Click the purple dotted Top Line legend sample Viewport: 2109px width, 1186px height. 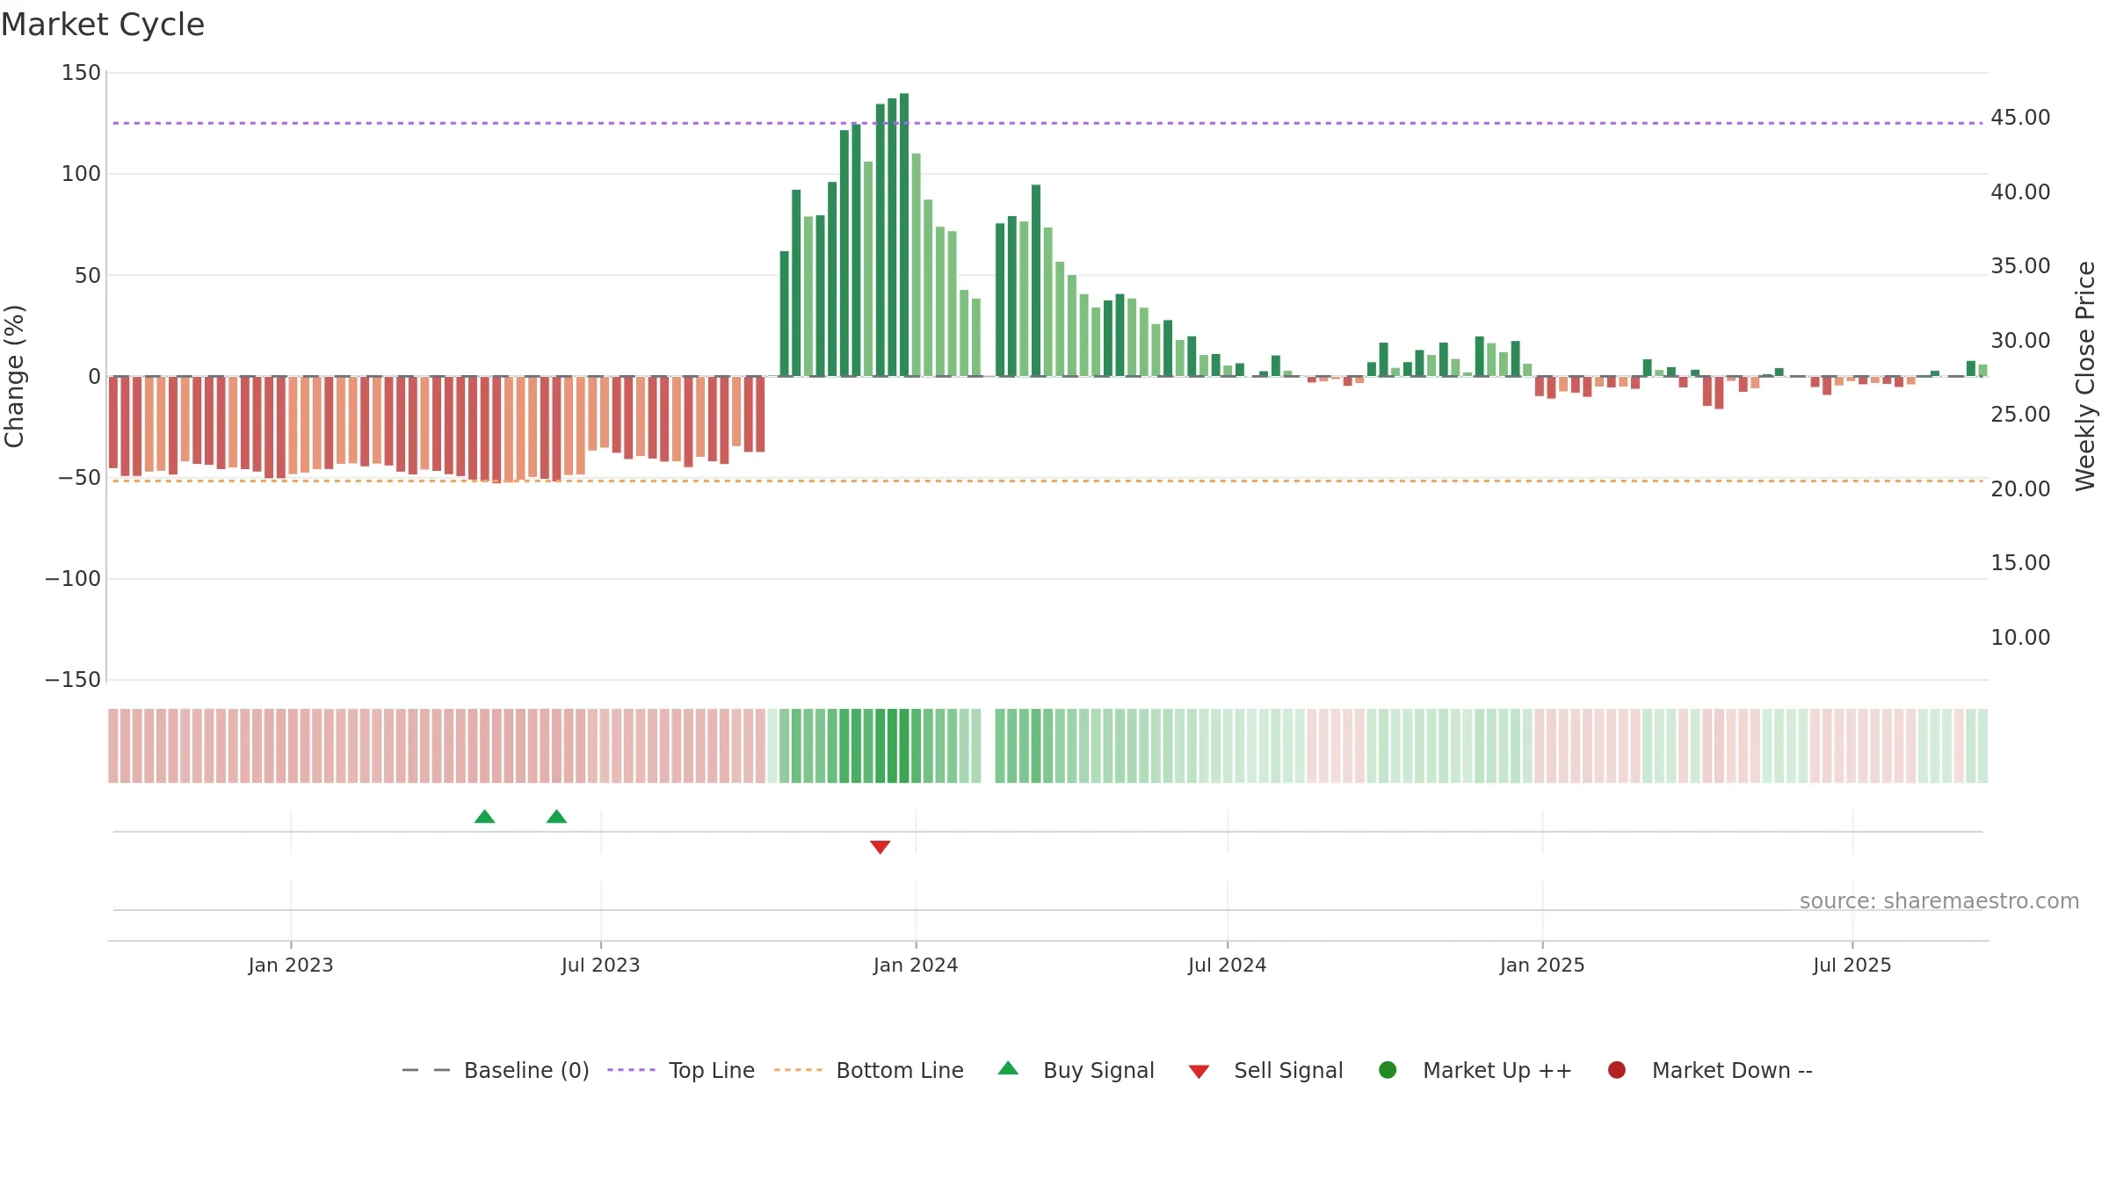[631, 1070]
